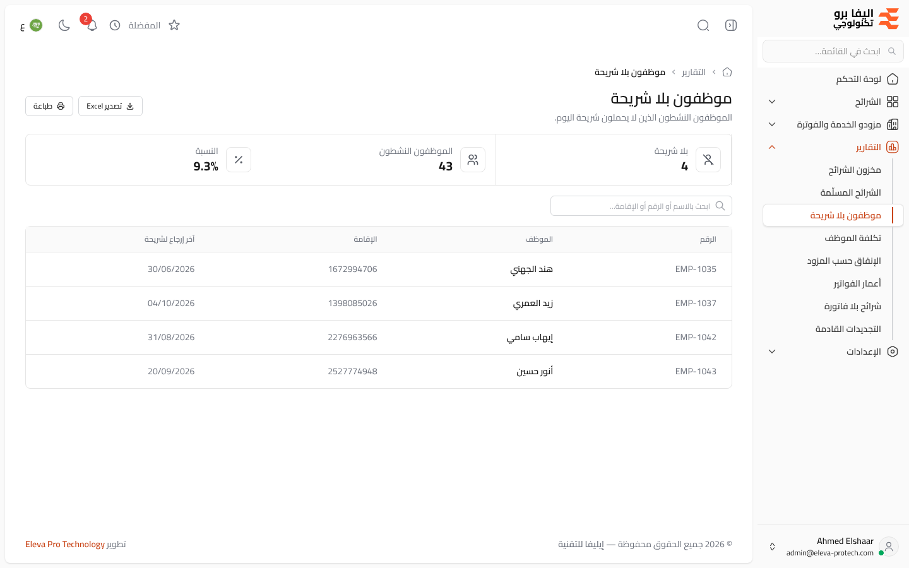Click iqama number 1672994706
Viewport: 909px width, 568px height.
click(x=352, y=269)
